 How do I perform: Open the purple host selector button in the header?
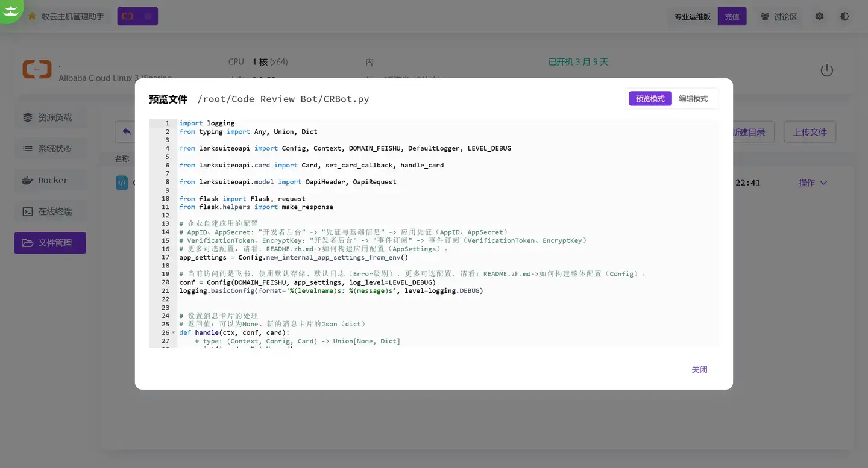point(137,16)
